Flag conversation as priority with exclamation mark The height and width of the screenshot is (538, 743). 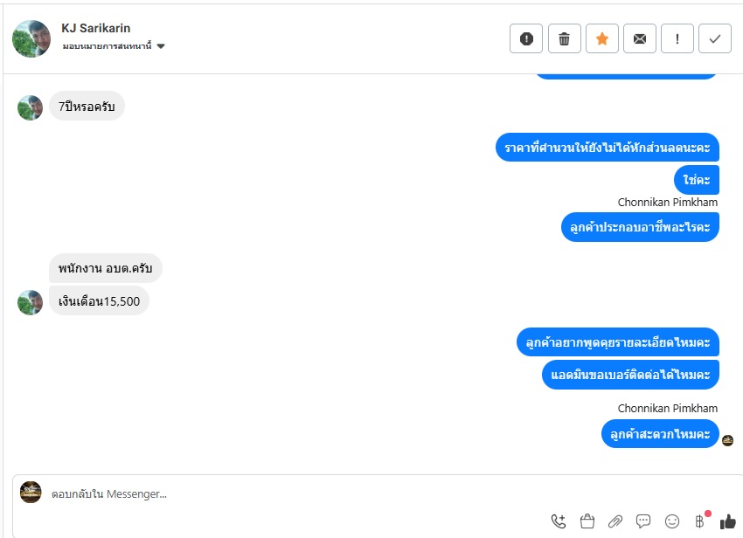677,38
